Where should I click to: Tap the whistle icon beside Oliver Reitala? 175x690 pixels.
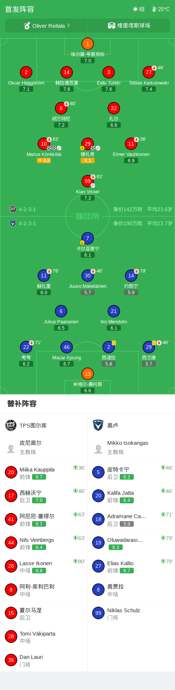(27, 26)
